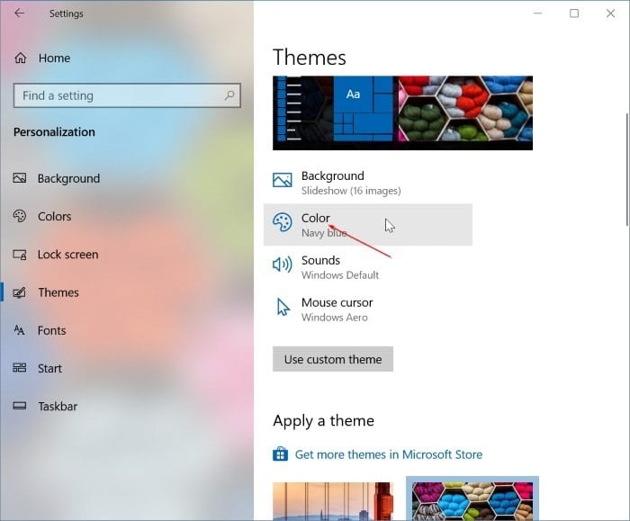Click the current theme preview image
This screenshot has width=630, height=521.
(x=402, y=112)
